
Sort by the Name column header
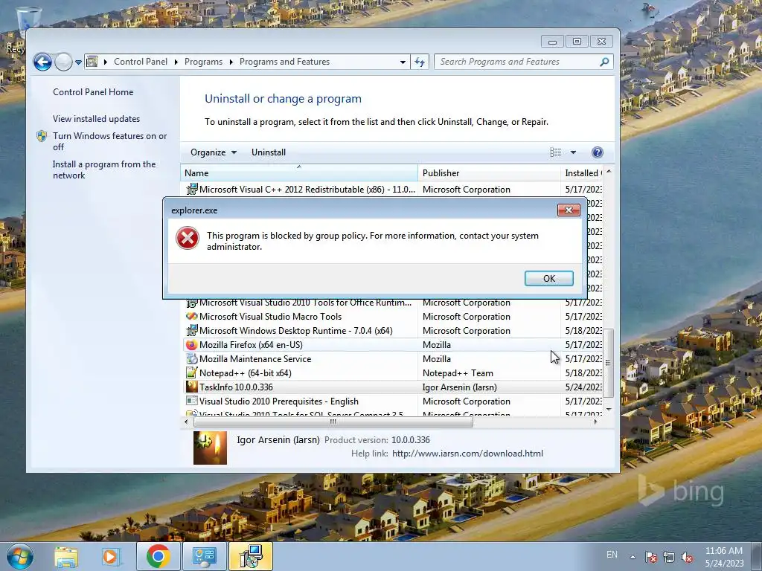(299, 172)
